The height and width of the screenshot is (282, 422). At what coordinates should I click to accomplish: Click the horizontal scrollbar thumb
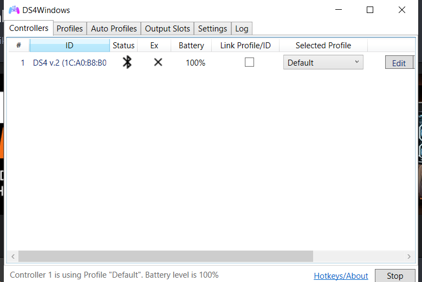pyautogui.click(x=166, y=257)
